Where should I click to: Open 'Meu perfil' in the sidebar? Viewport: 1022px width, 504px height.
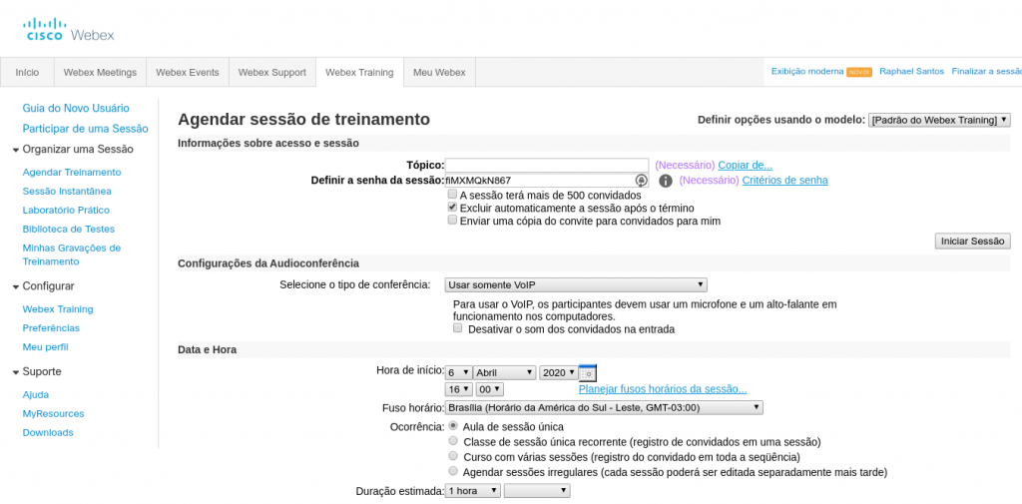pyautogui.click(x=46, y=347)
